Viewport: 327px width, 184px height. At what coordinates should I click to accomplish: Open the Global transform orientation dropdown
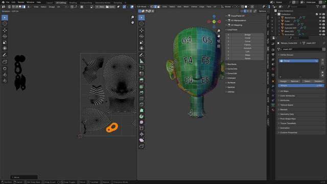point(227,7)
